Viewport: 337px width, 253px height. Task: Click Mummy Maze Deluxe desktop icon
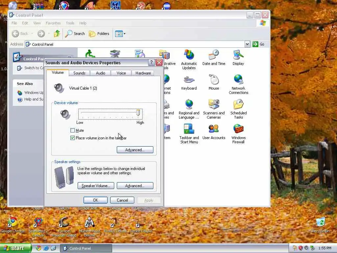pos(90,227)
